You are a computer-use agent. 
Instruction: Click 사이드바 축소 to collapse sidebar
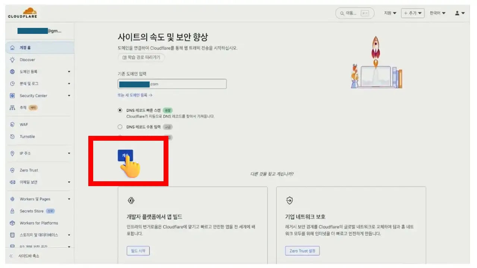29,256
